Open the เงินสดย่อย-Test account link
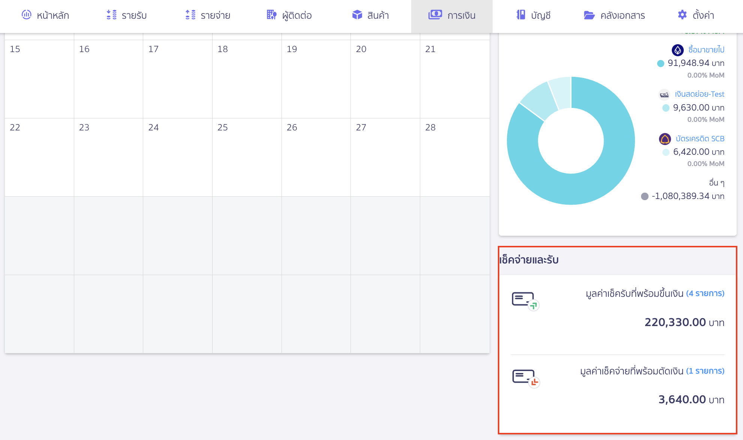The width and height of the screenshot is (743, 440). click(x=699, y=94)
